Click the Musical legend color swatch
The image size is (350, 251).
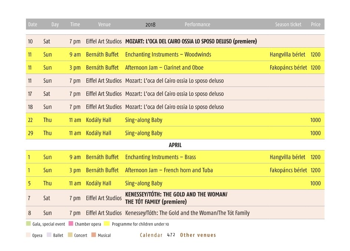94,235
